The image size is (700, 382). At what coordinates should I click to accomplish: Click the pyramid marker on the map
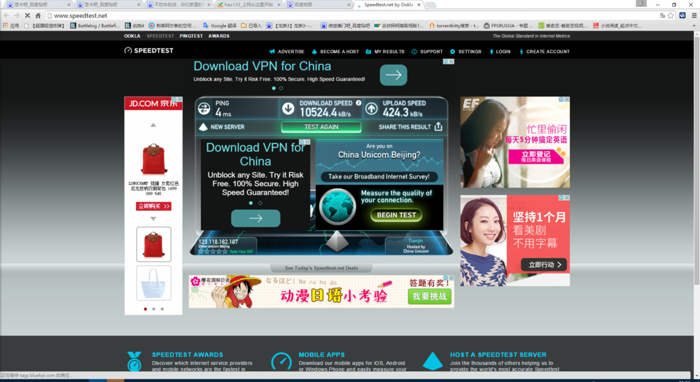[x=337, y=241]
